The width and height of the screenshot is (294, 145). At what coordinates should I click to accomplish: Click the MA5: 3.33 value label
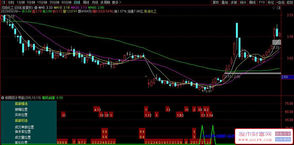tap(45, 8)
